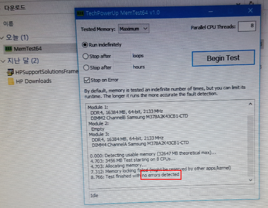Click the 'Detecting usable memory' log line
268x208 pixels.
153,154
